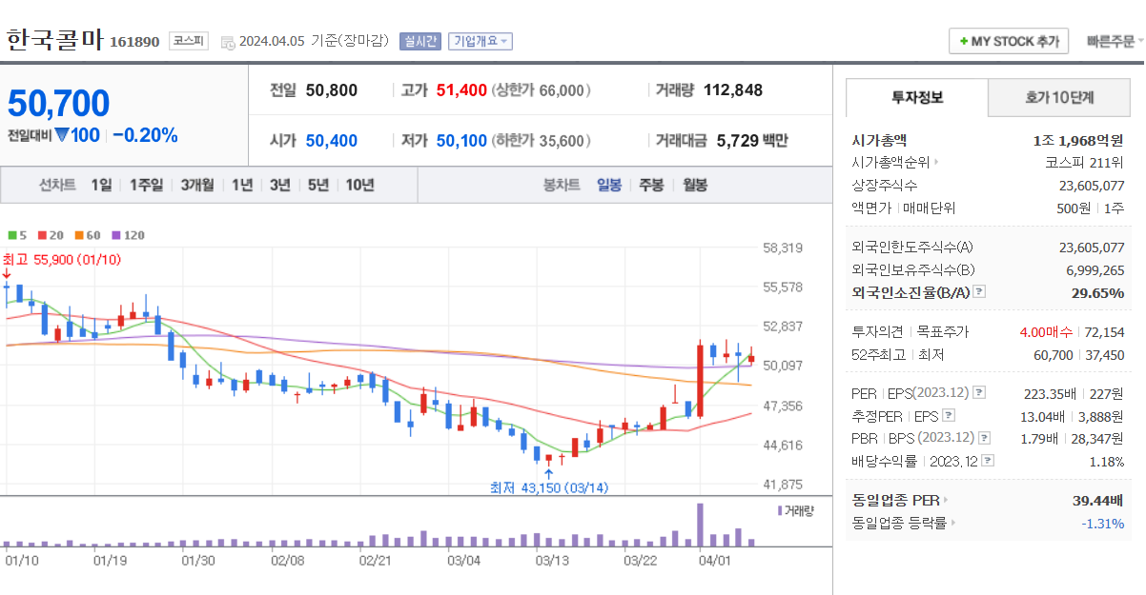Select 1일 line chart range

click(x=101, y=185)
